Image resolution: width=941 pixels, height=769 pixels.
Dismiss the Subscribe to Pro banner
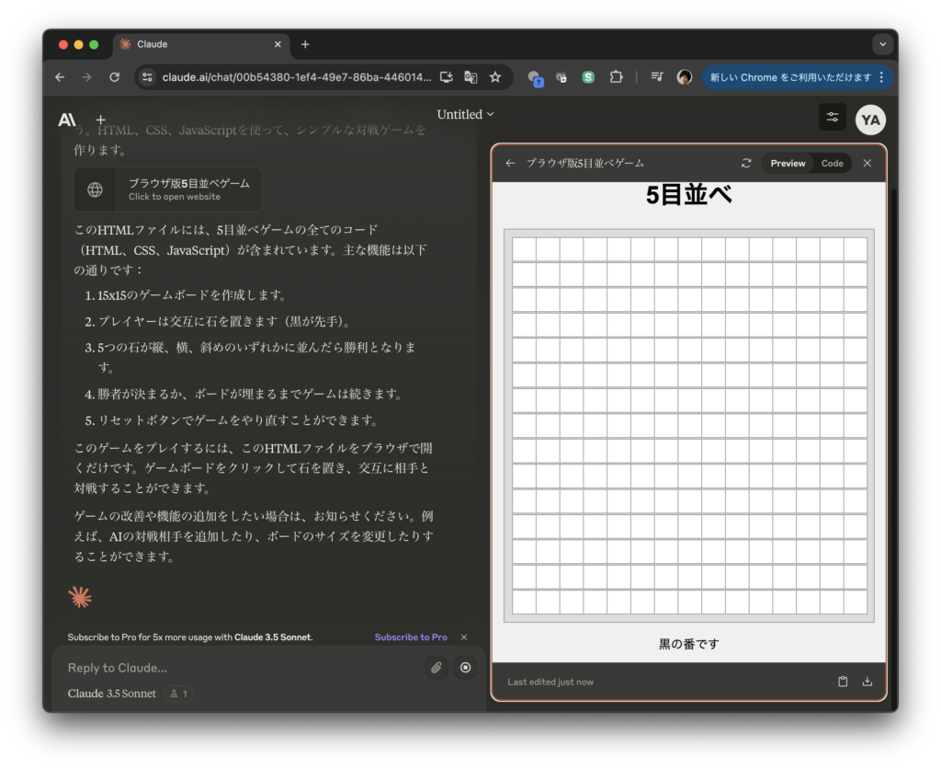pos(464,637)
